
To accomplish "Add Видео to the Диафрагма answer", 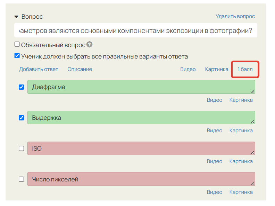I will click(215, 100).
